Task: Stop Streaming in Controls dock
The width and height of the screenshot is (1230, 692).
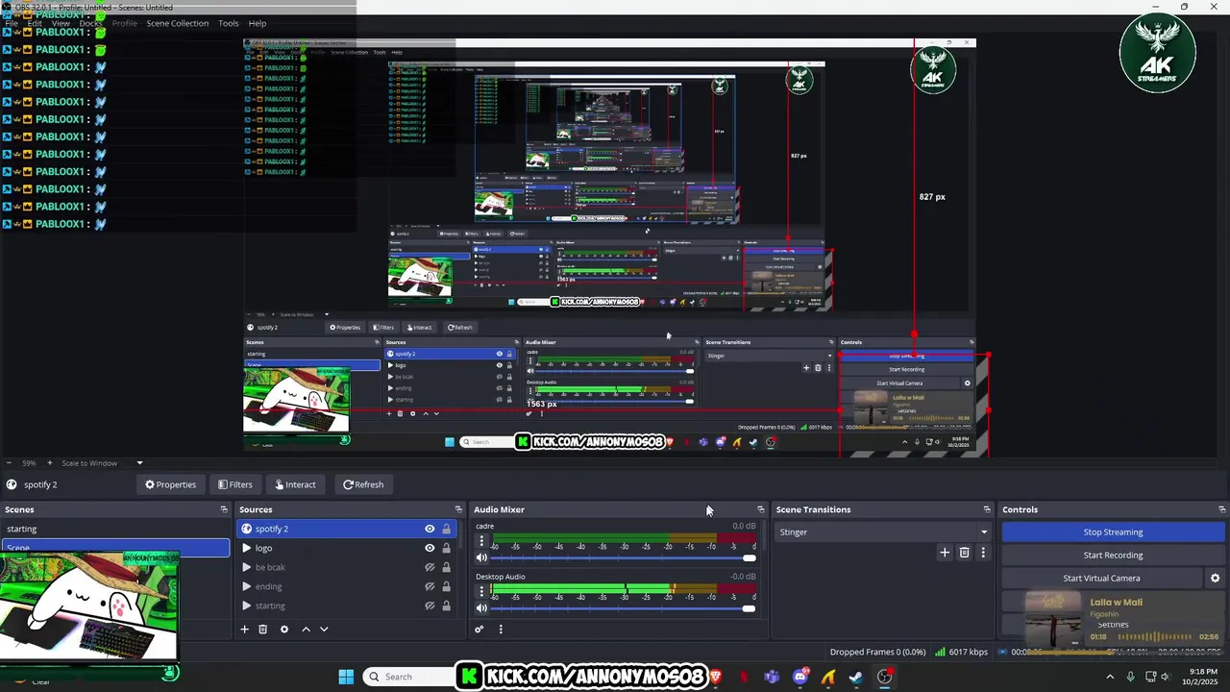Action: pos(1113,531)
